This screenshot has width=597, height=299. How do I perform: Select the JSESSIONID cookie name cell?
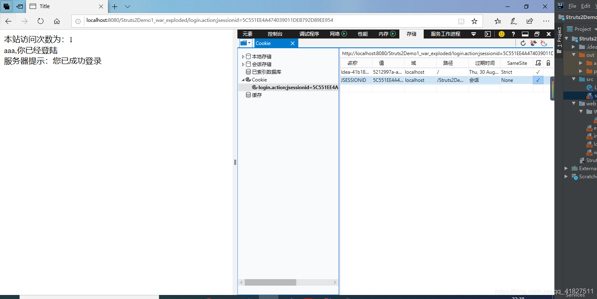point(356,80)
